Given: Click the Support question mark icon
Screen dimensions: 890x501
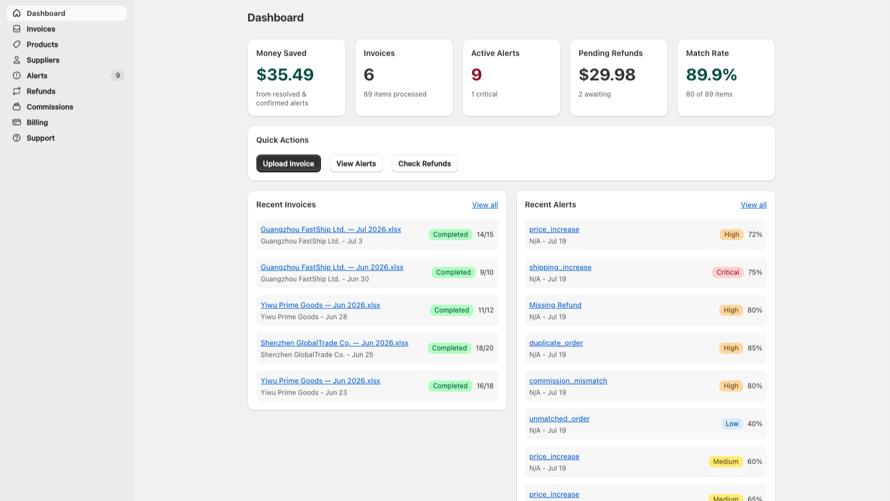Looking at the screenshot, I should (x=17, y=138).
